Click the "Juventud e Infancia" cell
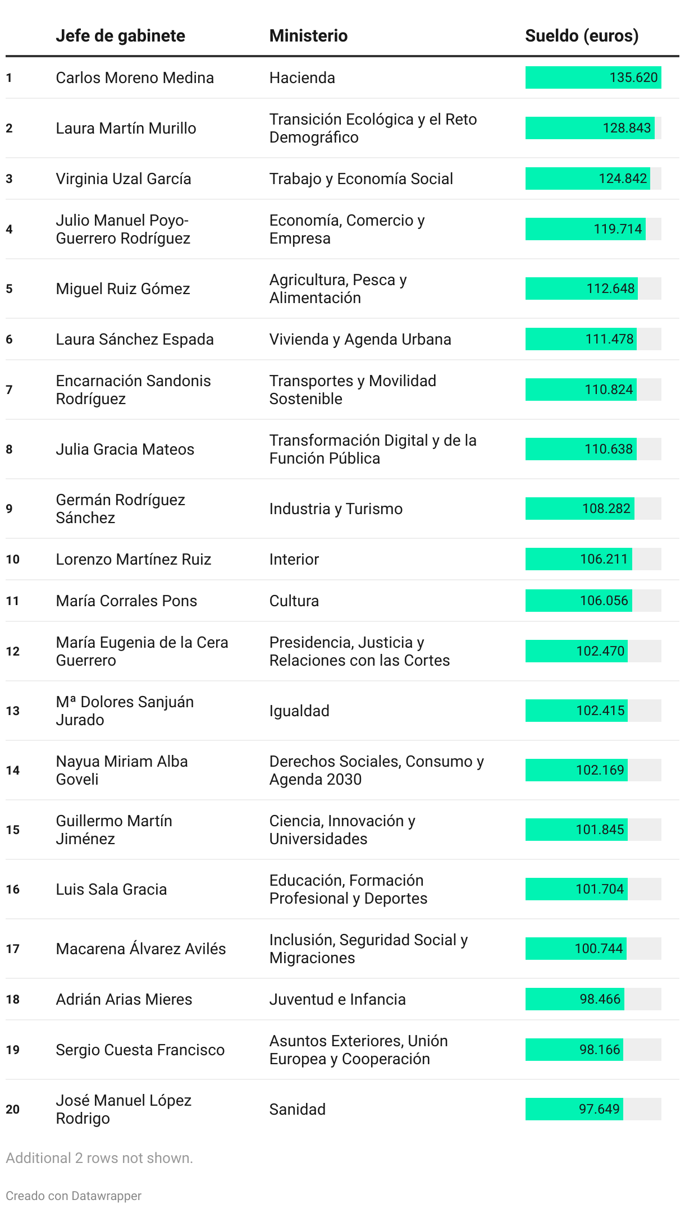The width and height of the screenshot is (685, 1209). pos(337,999)
